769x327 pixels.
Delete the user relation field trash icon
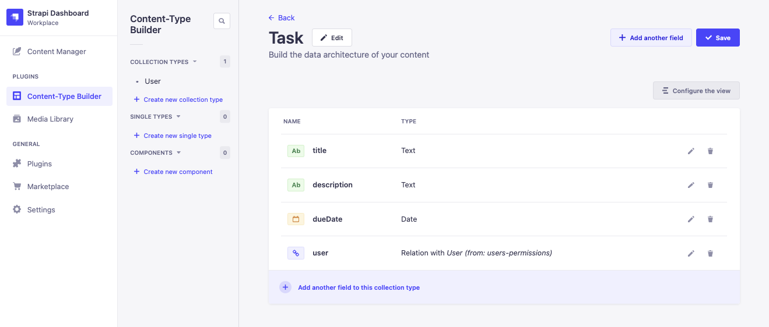710,253
